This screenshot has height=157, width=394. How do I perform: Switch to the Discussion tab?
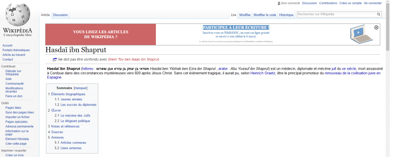(x=60, y=15)
